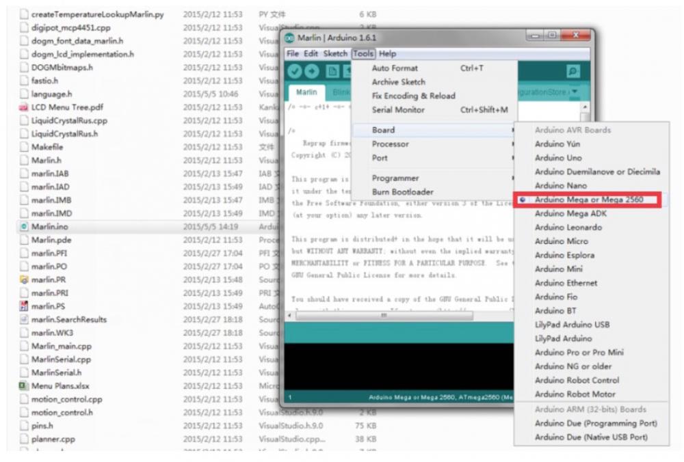Open the sketch tab dropdown arrow
Image resolution: width=684 pixels, height=462 pixels.
coord(575,92)
